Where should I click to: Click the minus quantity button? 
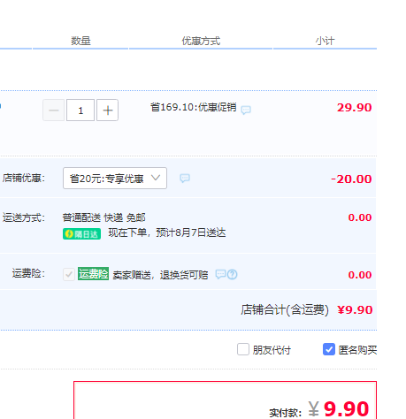pos(53,110)
